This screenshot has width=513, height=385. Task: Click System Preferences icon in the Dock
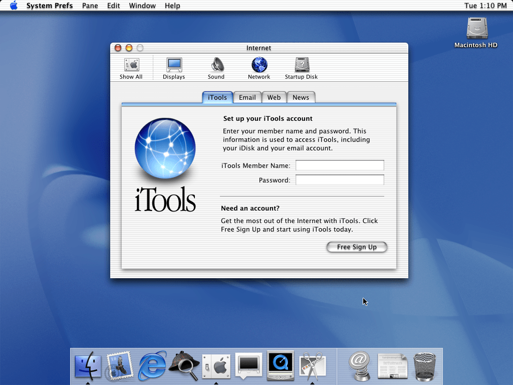pyautogui.click(x=216, y=366)
